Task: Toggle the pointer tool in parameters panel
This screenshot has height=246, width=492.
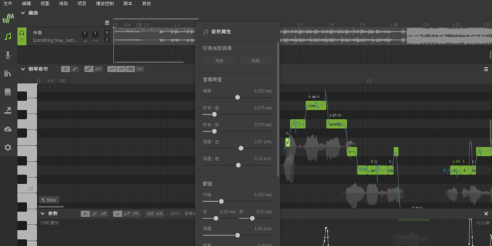Action: pos(85,213)
